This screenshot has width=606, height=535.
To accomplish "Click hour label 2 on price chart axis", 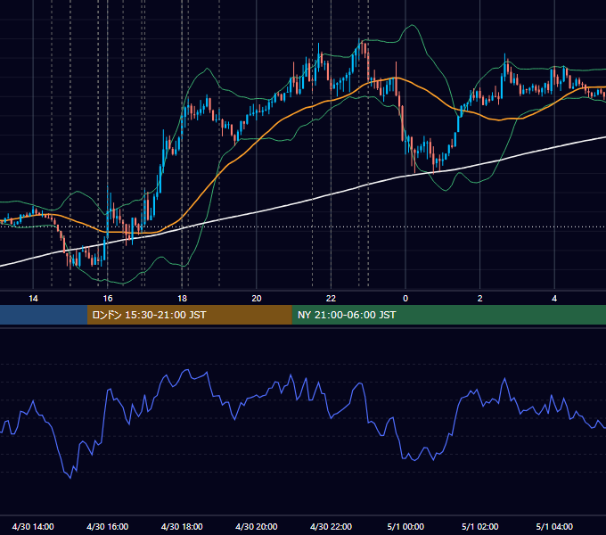I will tap(480, 298).
